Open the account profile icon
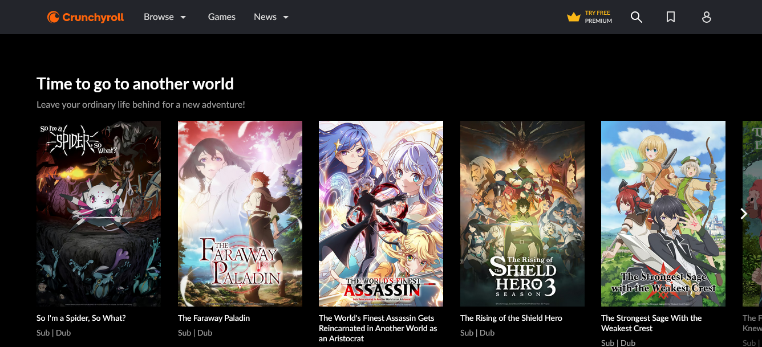762x347 pixels. coord(706,17)
